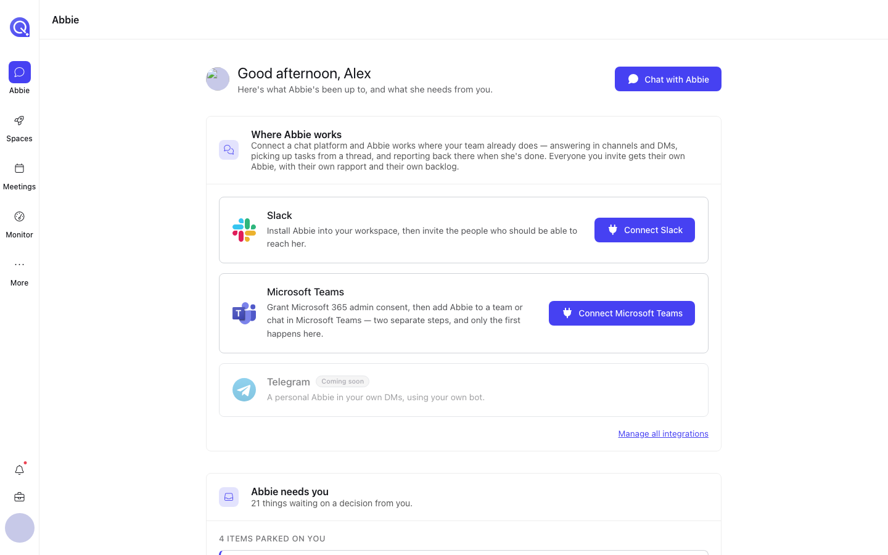Screen dimensions: 888x555
Task: Open the Abbie sidebar section
Action: [x=19, y=78]
